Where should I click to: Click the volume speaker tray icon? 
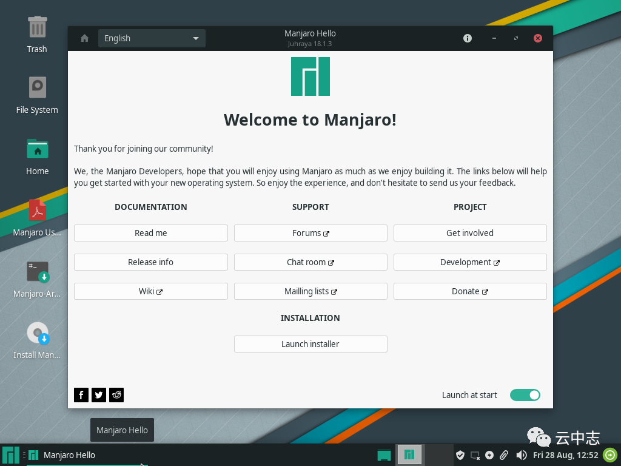[x=521, y=455]
